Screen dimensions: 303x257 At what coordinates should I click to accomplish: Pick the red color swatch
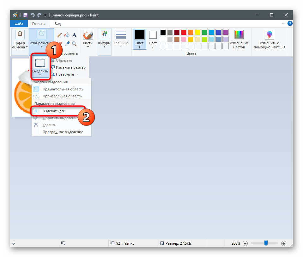point(184,32)
